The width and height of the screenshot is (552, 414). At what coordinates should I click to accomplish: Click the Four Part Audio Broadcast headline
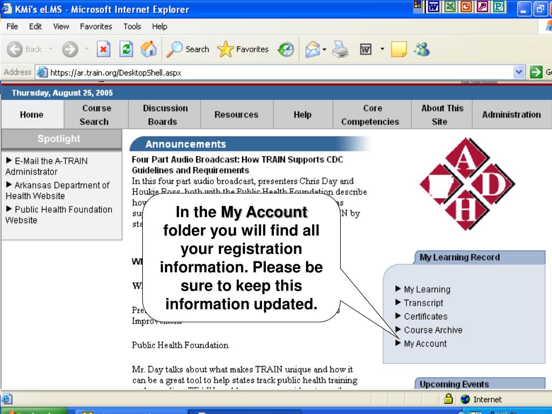[237, 165]
